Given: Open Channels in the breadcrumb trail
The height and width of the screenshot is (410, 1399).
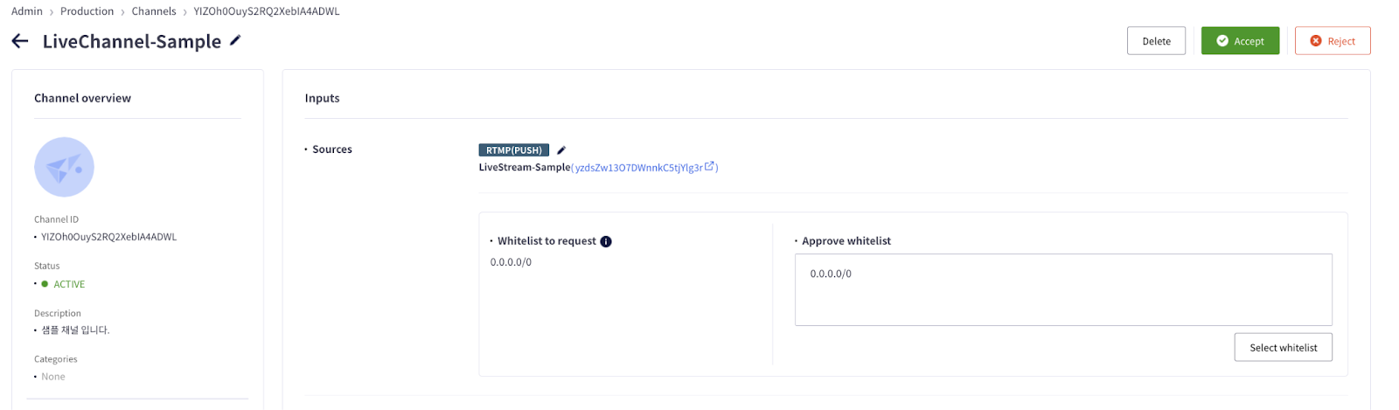Looking at the screenshot, I should coord(154,11).
